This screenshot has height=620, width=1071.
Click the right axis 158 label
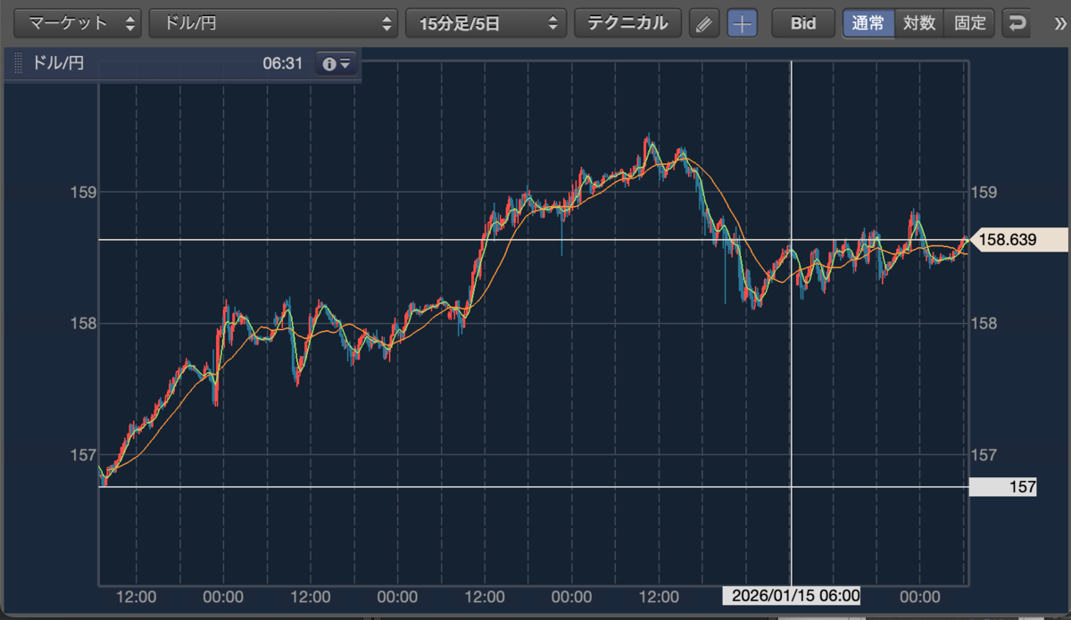pyautogui.click(x=985, y=323)
